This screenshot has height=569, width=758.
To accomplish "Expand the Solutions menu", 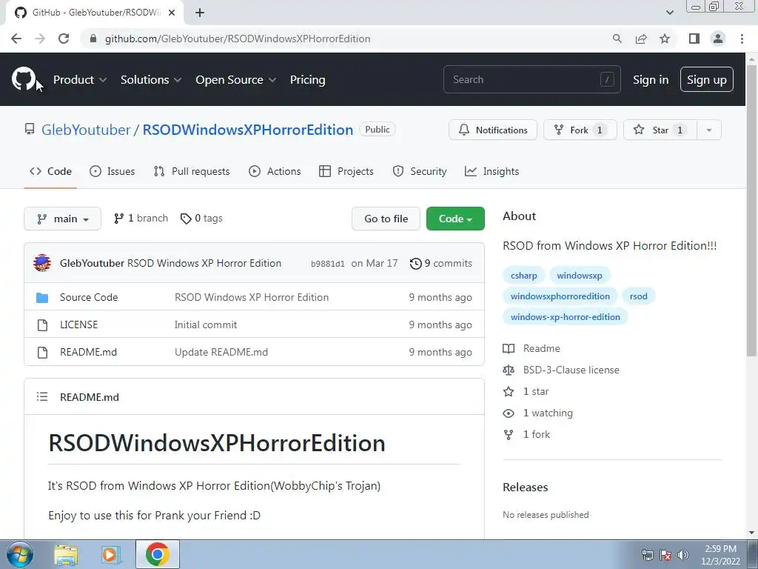I will (151, 79).
